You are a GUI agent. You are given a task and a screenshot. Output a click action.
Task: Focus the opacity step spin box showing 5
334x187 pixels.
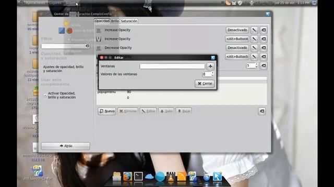tap(252, 66)
